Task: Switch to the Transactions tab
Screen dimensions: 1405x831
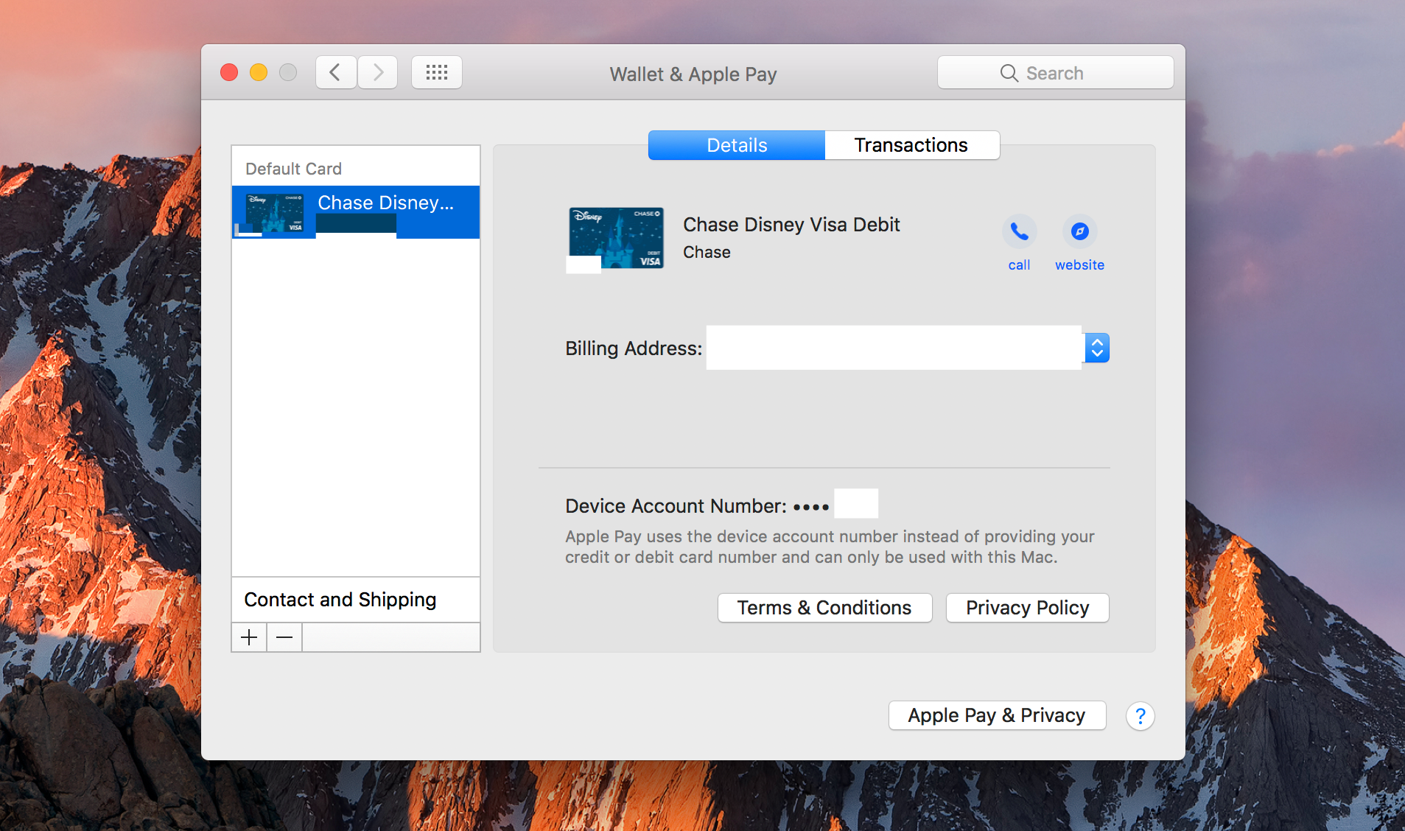Action: point(911,145)
